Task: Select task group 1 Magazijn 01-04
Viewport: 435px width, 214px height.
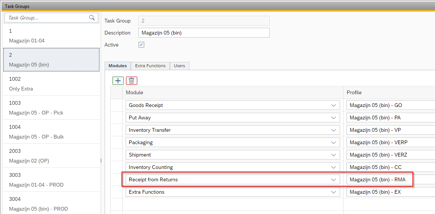Action: pyautogui.click(x=51, y=36)
